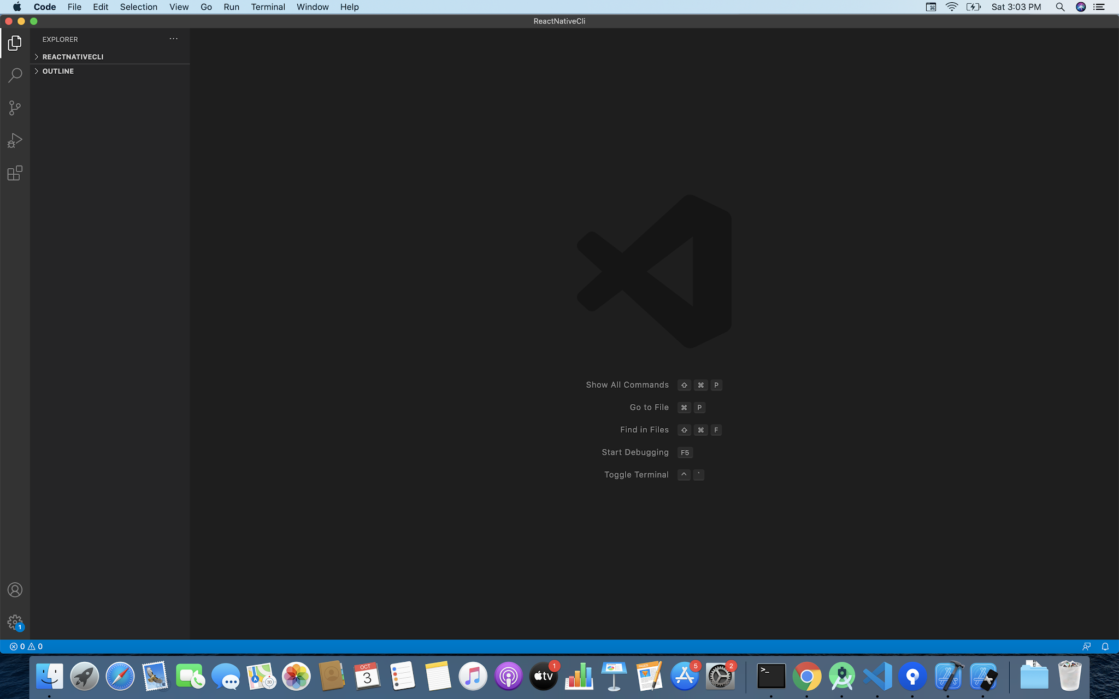
Task: Open the Terminal menu
Action: coord(268,7)
